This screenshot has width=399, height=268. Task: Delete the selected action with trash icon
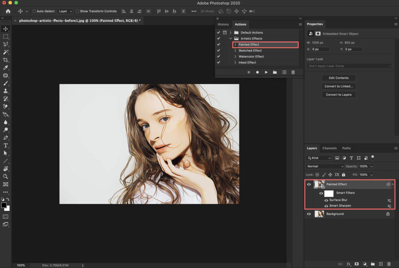pos(293,72)
